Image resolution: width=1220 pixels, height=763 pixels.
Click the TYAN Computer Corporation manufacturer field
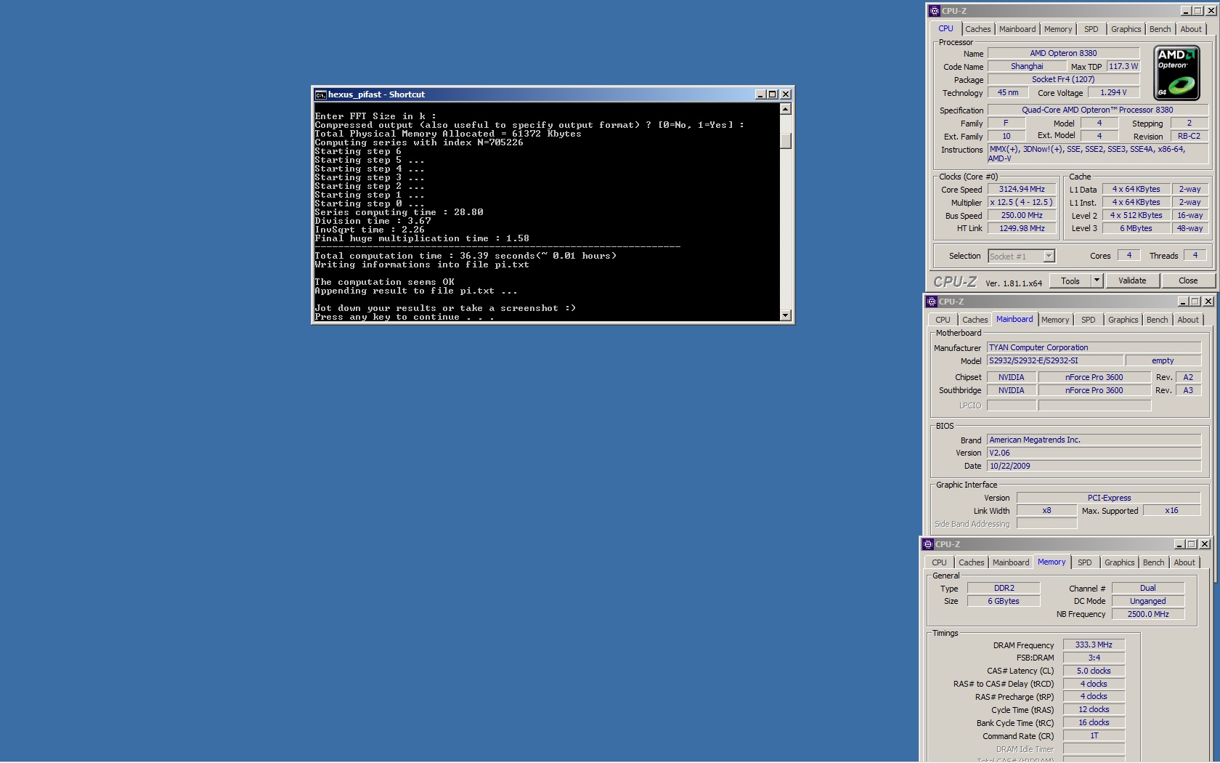1094,347
